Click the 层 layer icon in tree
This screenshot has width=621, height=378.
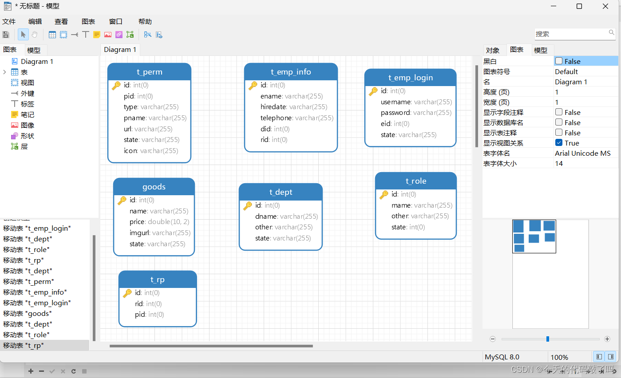click(15, 147)
